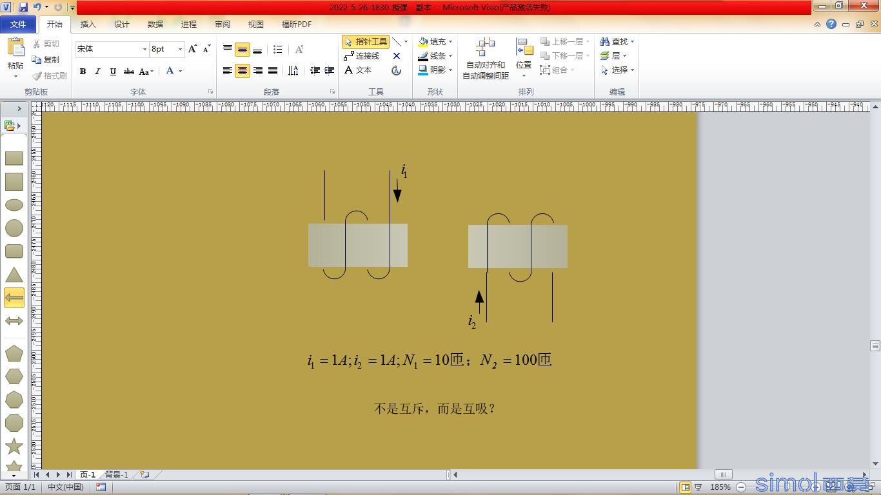881x495 pixels.
Task: Open the Position (位置) dropdown
Action: [x=524, y=59]
